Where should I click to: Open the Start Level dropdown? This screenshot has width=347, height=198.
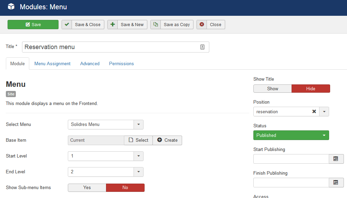(138, 156)
